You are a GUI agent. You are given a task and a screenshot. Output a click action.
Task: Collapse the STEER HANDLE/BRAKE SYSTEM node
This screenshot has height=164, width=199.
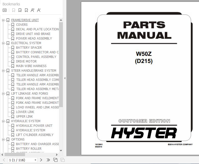coord(3,71)
